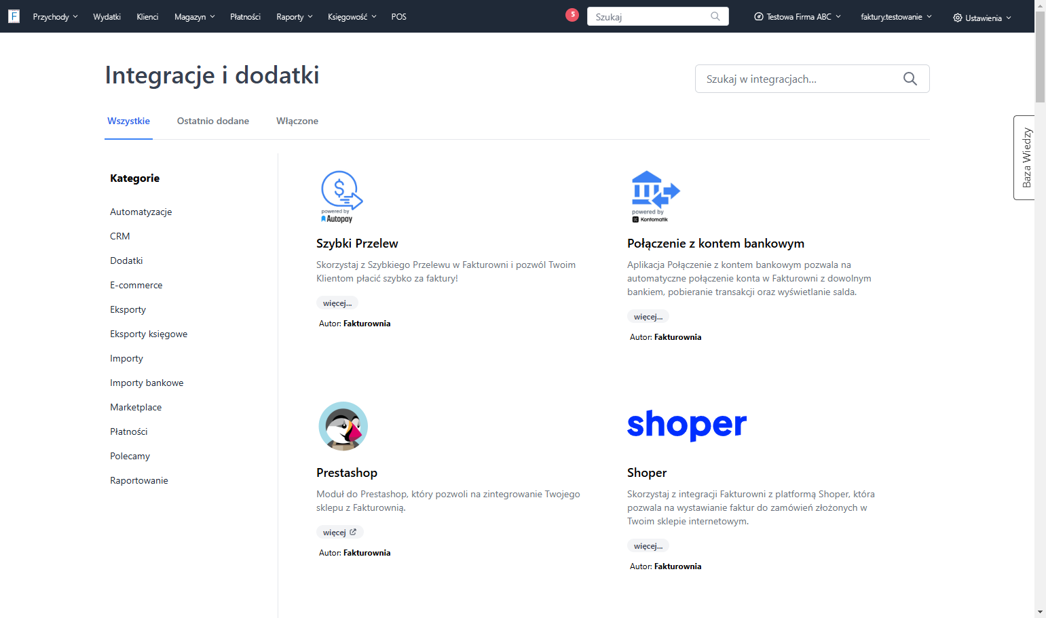This screenshot has height=618, width=1046.
Task: Open the Płatności menu item
Action: [x=245, y=17]
